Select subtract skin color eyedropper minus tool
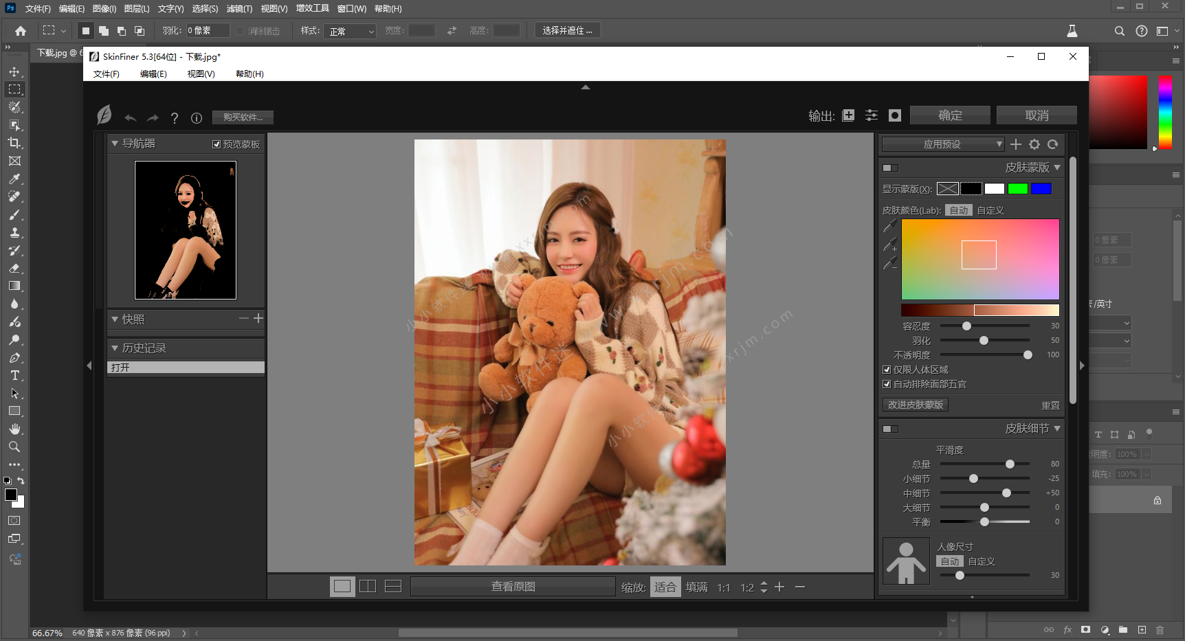 click(x=890, y=263)
